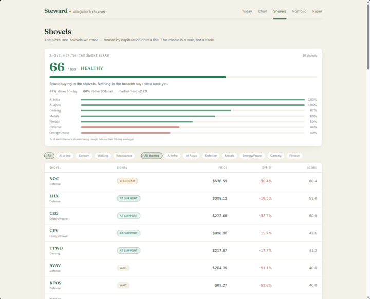
Task: Filter by AI Infra theme
Action: pos(172,156)
